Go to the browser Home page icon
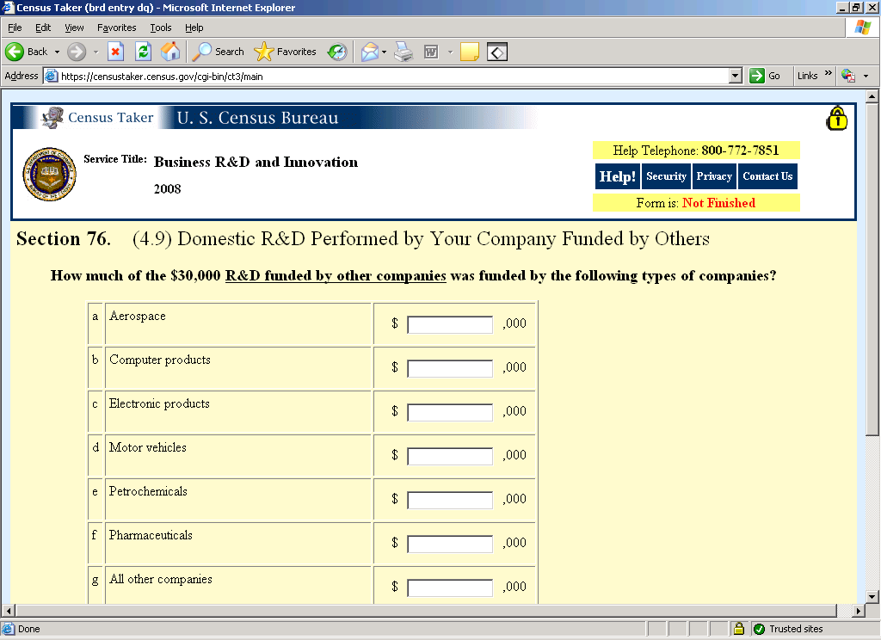Viewport: 881px width, 640px height. point(170,52)
